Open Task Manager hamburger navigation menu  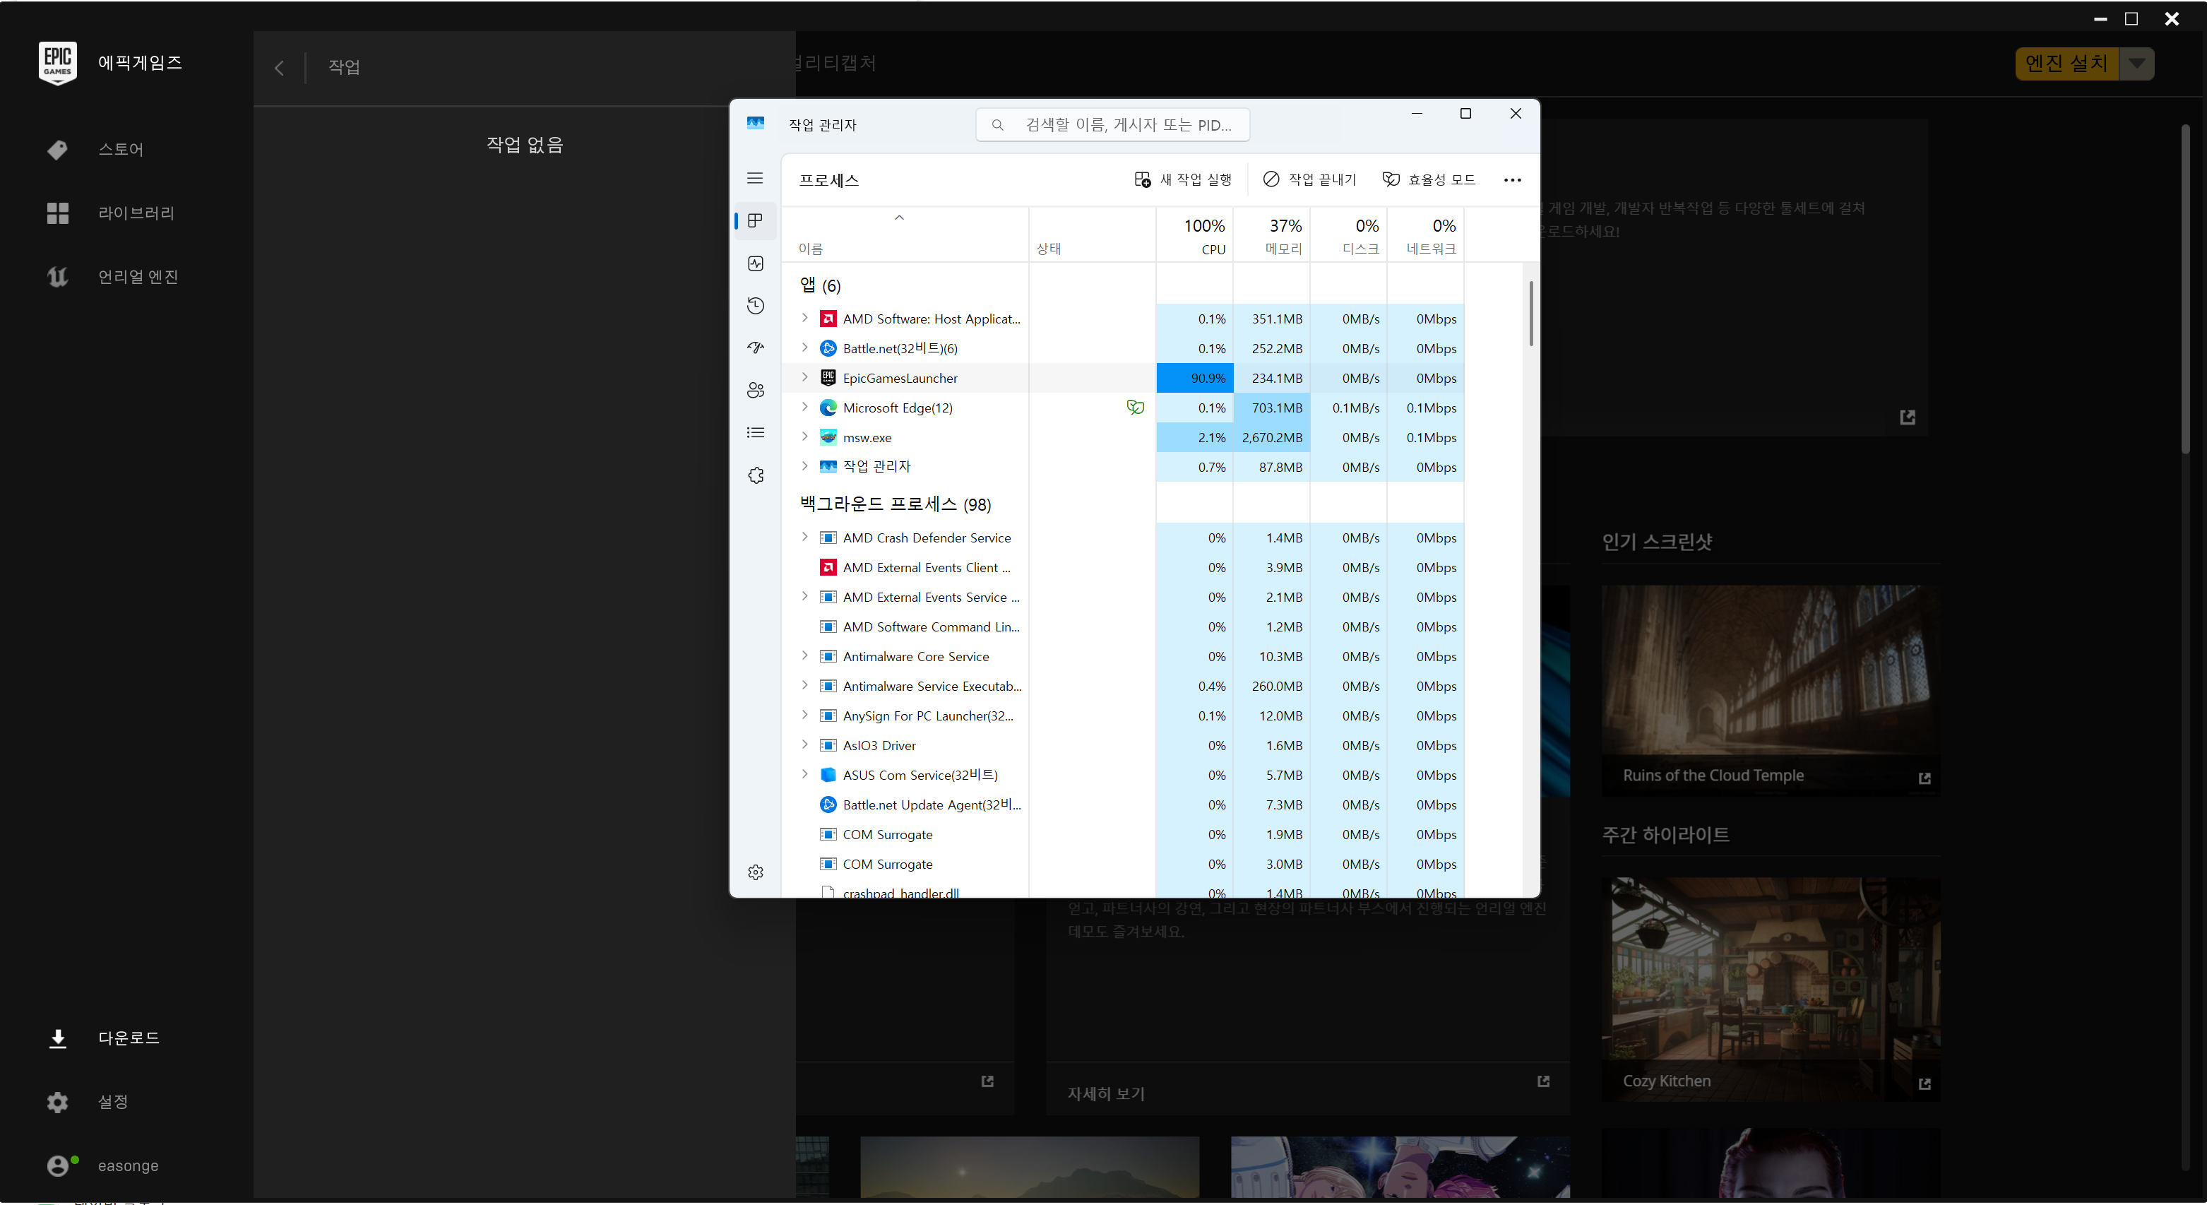click(x=755, y=178)
